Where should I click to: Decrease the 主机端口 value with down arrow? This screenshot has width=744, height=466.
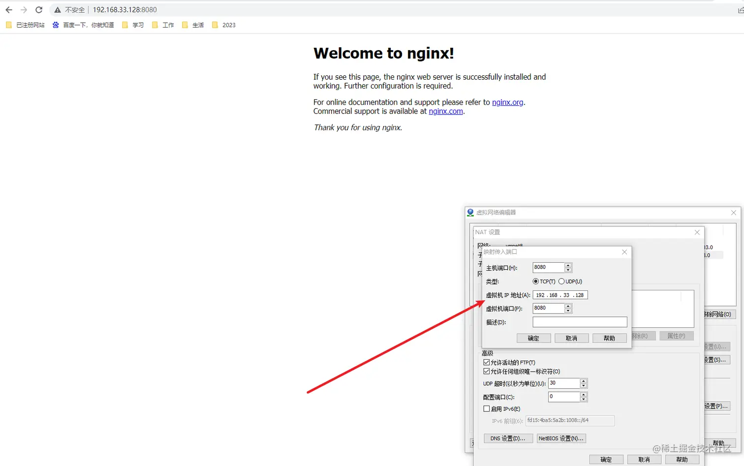coord(568,270)
